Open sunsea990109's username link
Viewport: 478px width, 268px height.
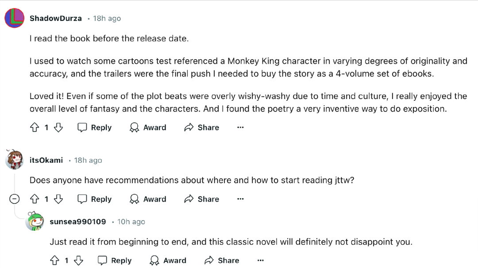pyautogui.click(x=78, y=222)
